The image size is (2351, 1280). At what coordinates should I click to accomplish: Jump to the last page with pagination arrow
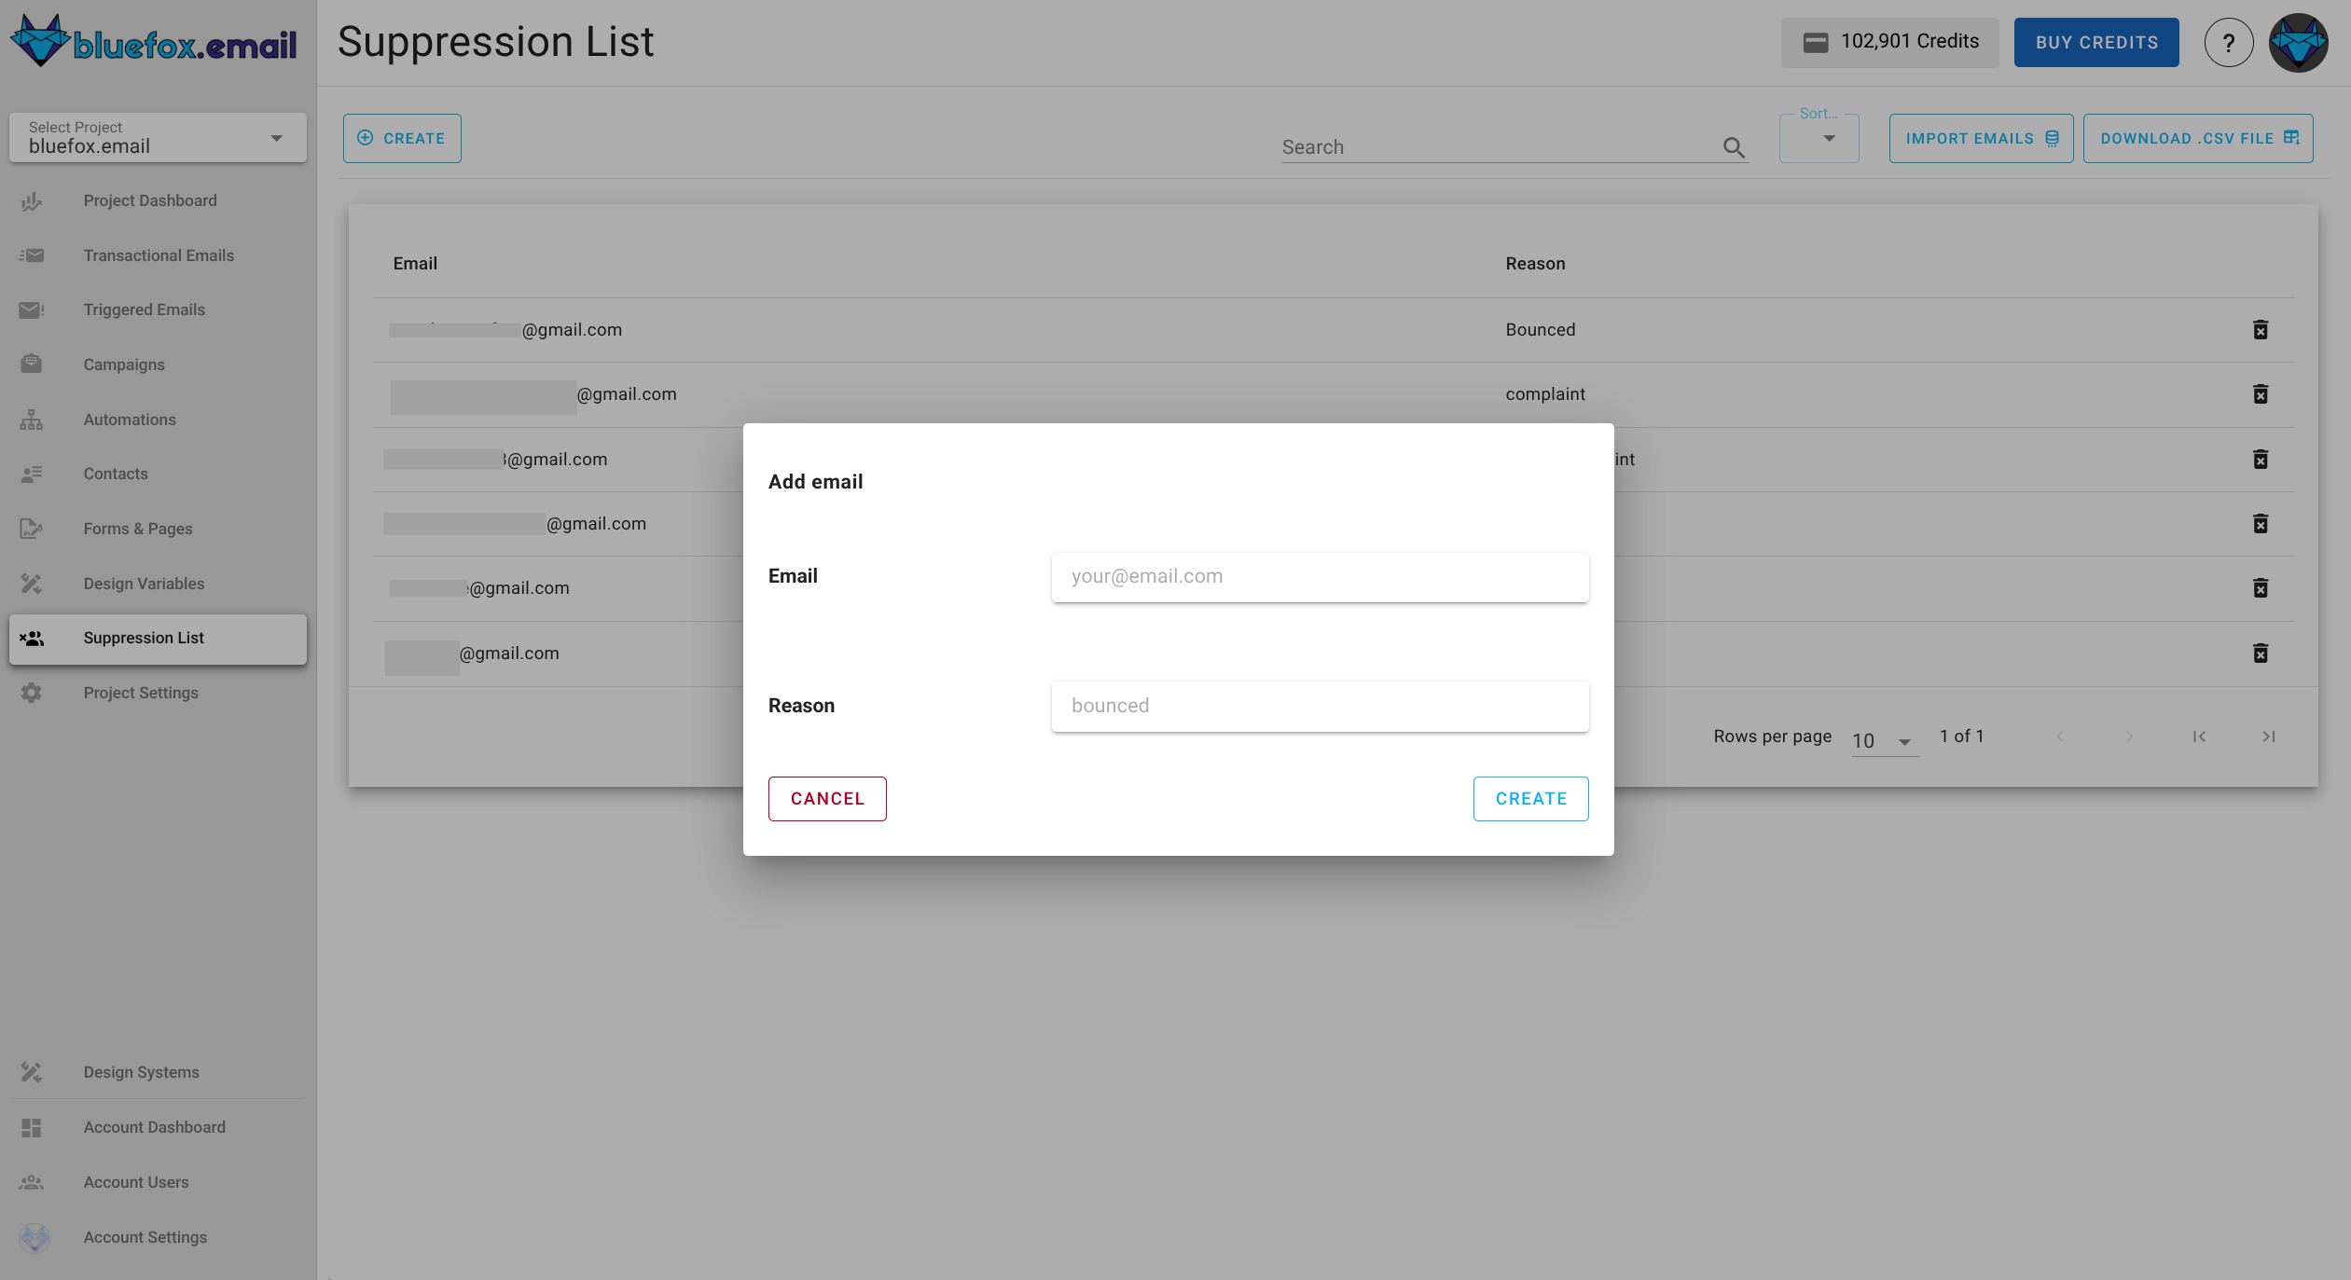(x=2268, y=736)
